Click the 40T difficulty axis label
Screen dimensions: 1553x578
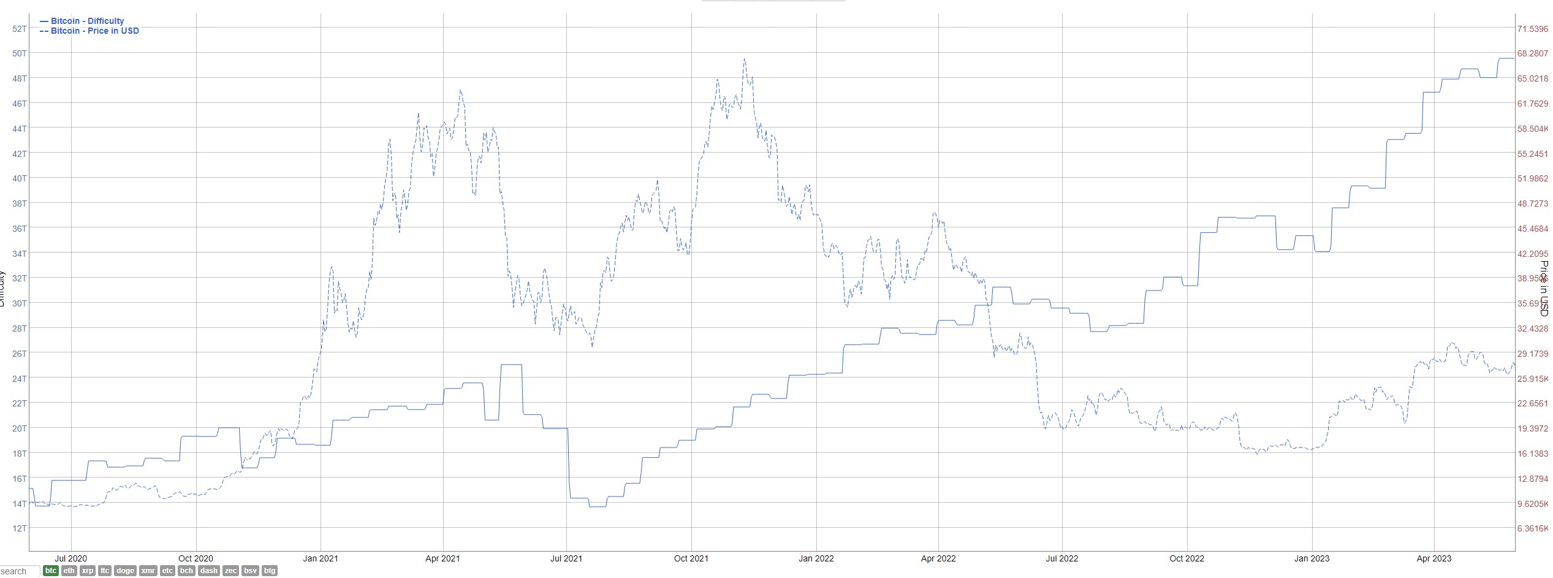click(x=20, y=178)
